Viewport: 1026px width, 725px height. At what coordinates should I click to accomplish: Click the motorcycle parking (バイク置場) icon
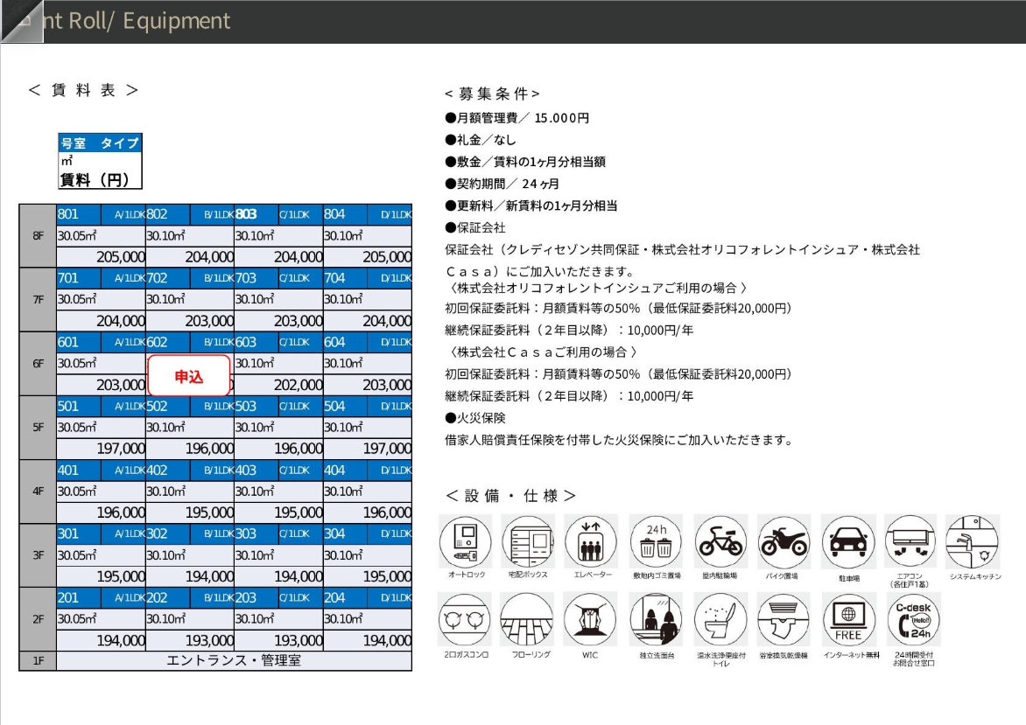coord(784,541)
